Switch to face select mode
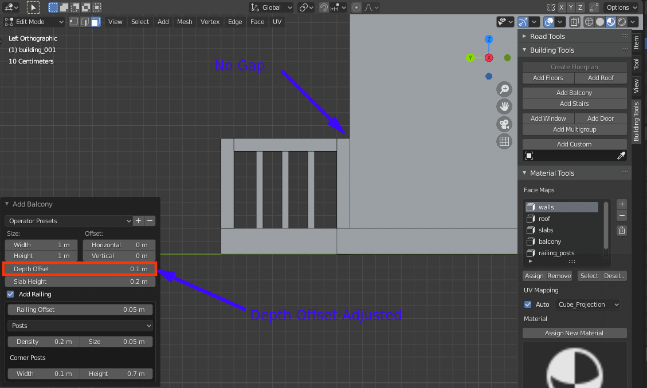 point(95,22)
